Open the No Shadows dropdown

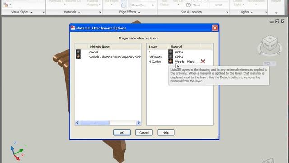coord(256,5)
